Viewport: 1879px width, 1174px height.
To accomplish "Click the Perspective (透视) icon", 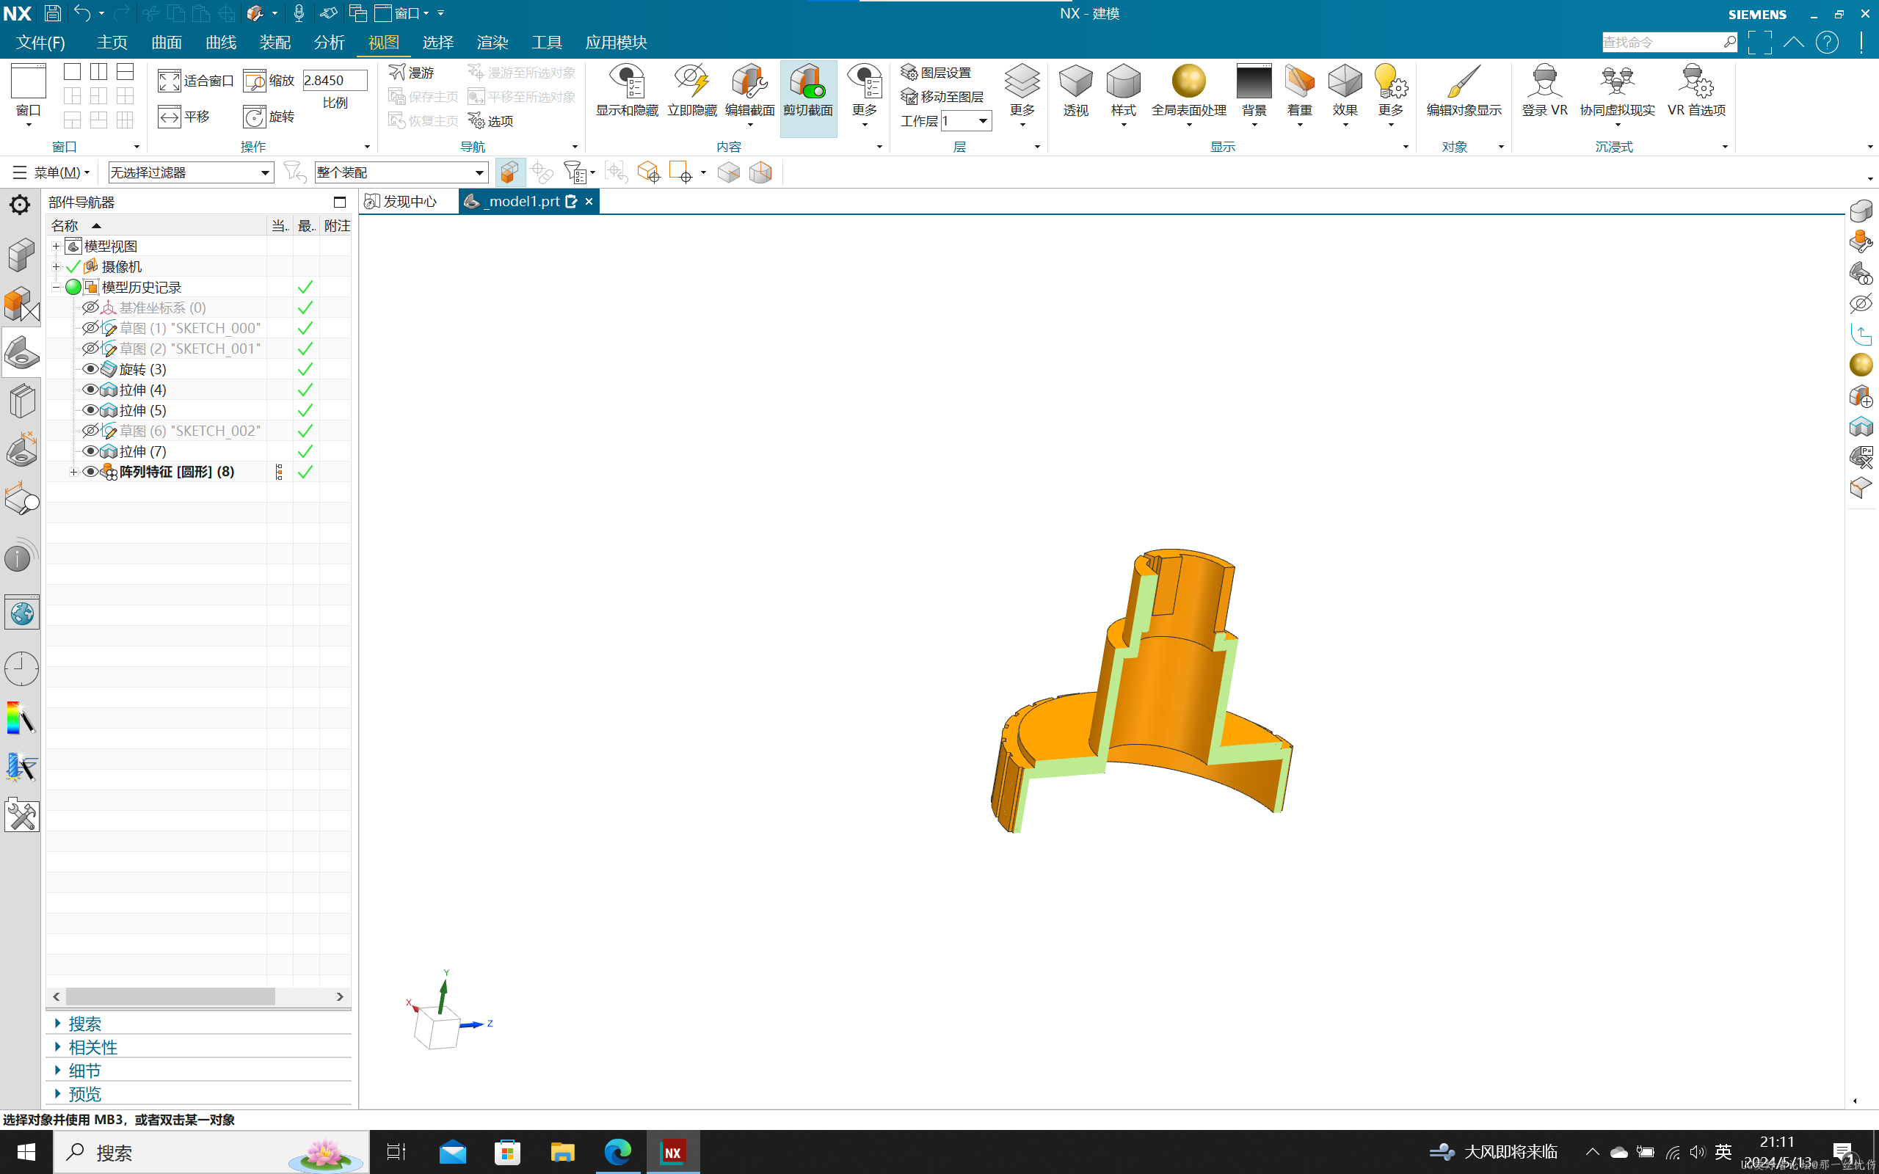I will [x=1075, y=81].
